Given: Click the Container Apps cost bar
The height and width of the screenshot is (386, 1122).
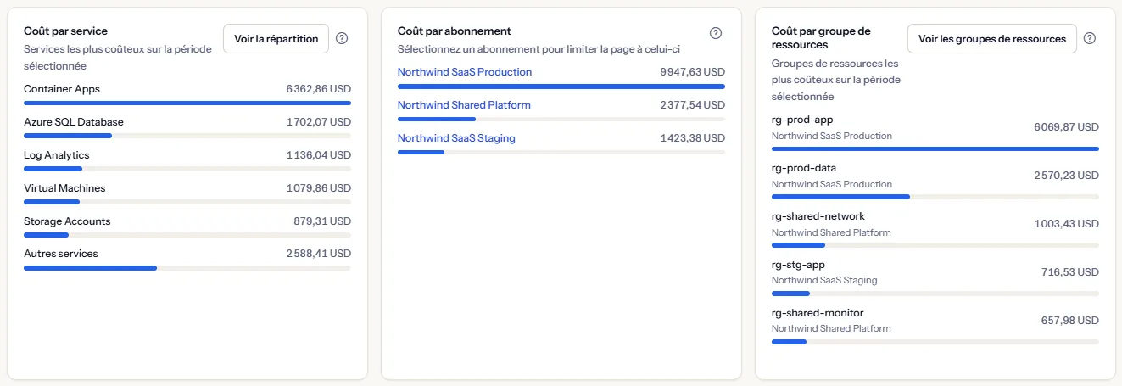Looking at the screenshot, I should [187, 103].
